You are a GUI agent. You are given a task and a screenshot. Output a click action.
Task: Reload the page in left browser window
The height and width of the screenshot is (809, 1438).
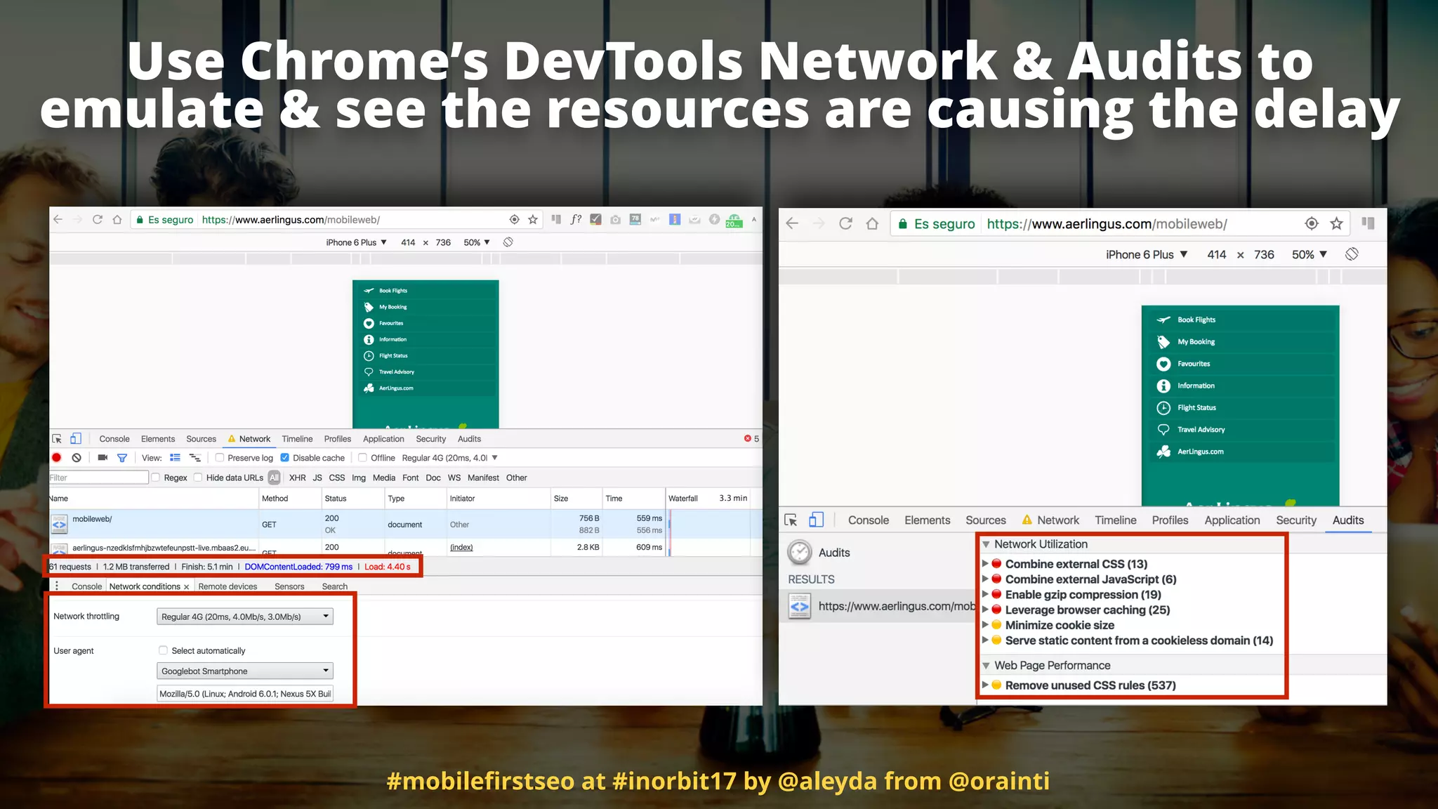coord(98,220)
